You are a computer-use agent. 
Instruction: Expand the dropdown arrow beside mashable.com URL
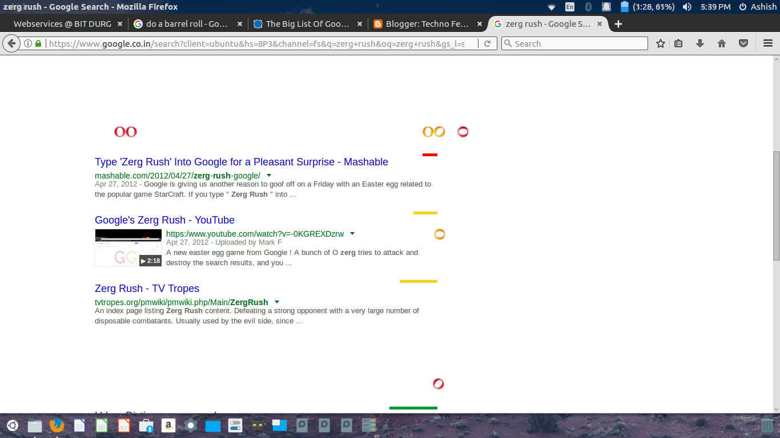(269, 175)
